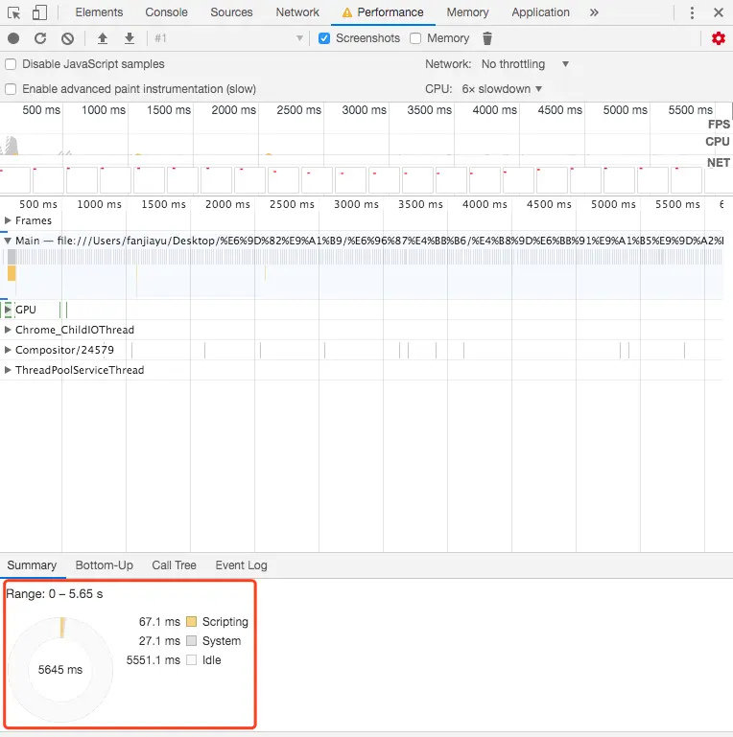Click the NET overview label
Viewport: 733px width, 737px height.
[719, 163]
